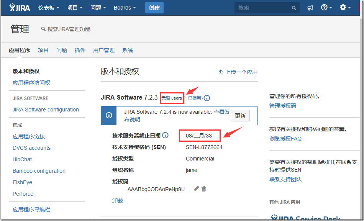Click the trash icon to delete 授权码
Viewport: 364px width, 221px height.
(204, 189)
